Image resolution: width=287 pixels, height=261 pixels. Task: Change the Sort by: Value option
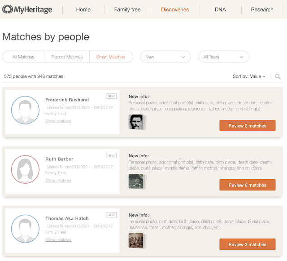pyautogui.click(x=249, y=76)
